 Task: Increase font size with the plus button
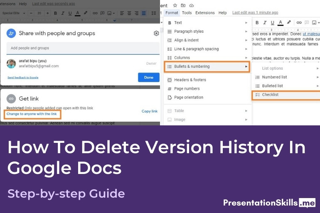[47, 13]
